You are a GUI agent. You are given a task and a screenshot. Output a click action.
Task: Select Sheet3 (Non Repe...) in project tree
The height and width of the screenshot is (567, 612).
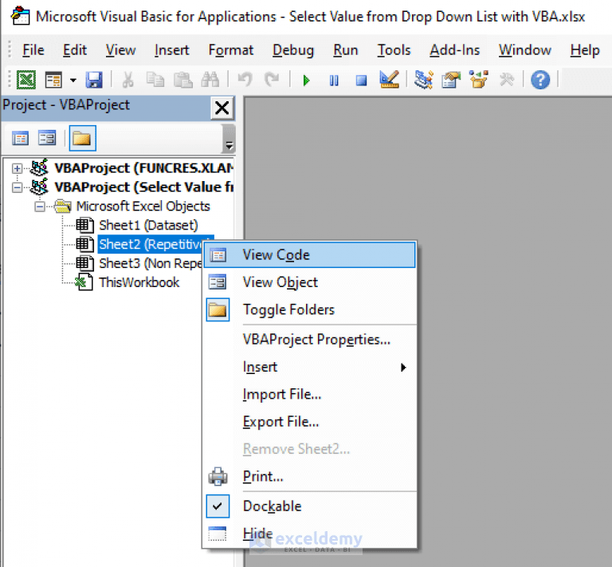(151, 264)
